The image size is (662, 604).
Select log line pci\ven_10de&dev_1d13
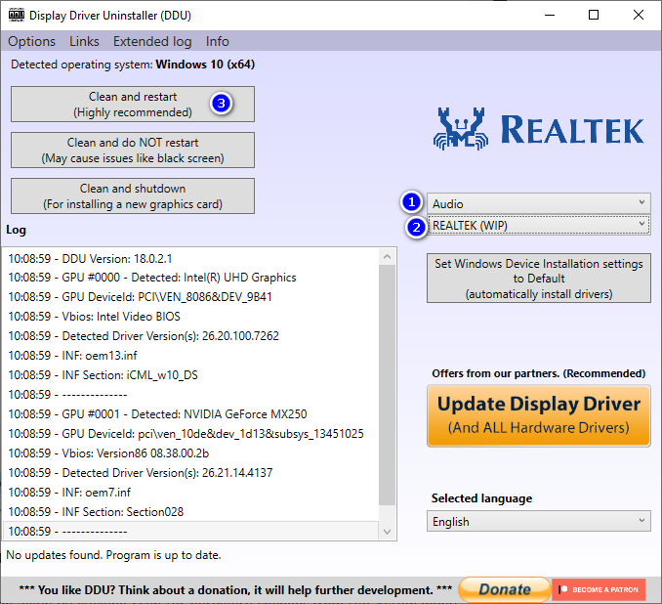(x=190, y=433)
